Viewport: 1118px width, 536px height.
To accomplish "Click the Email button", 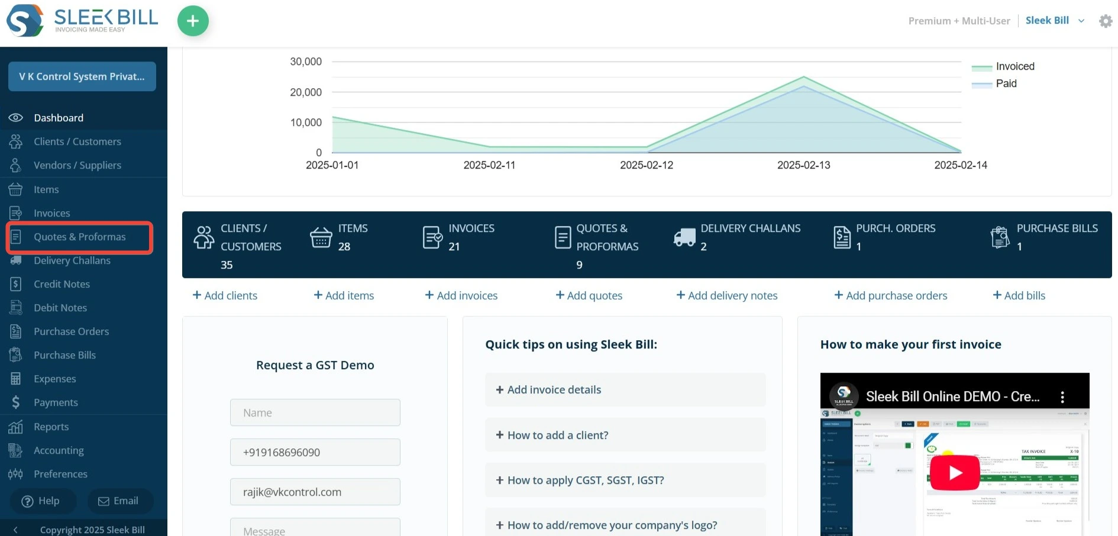I will [x=121, y=501].
